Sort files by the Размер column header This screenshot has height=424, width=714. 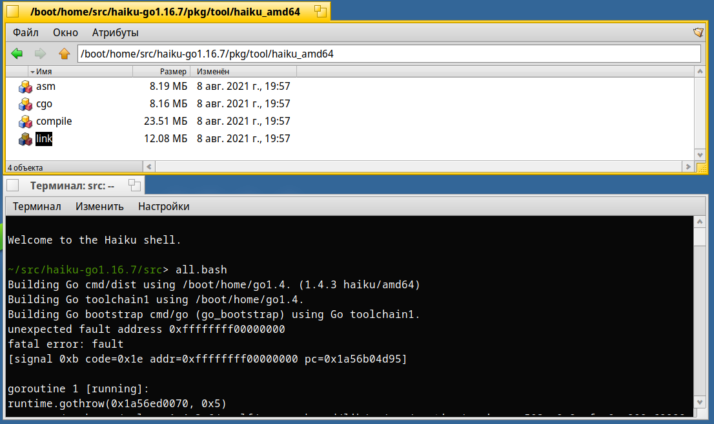point(161,72)
